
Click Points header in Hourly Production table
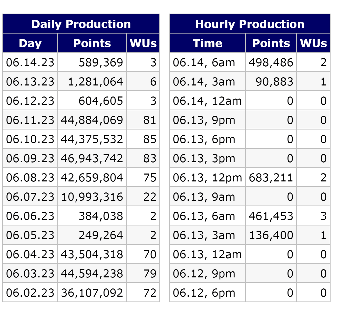click(271, 43)
